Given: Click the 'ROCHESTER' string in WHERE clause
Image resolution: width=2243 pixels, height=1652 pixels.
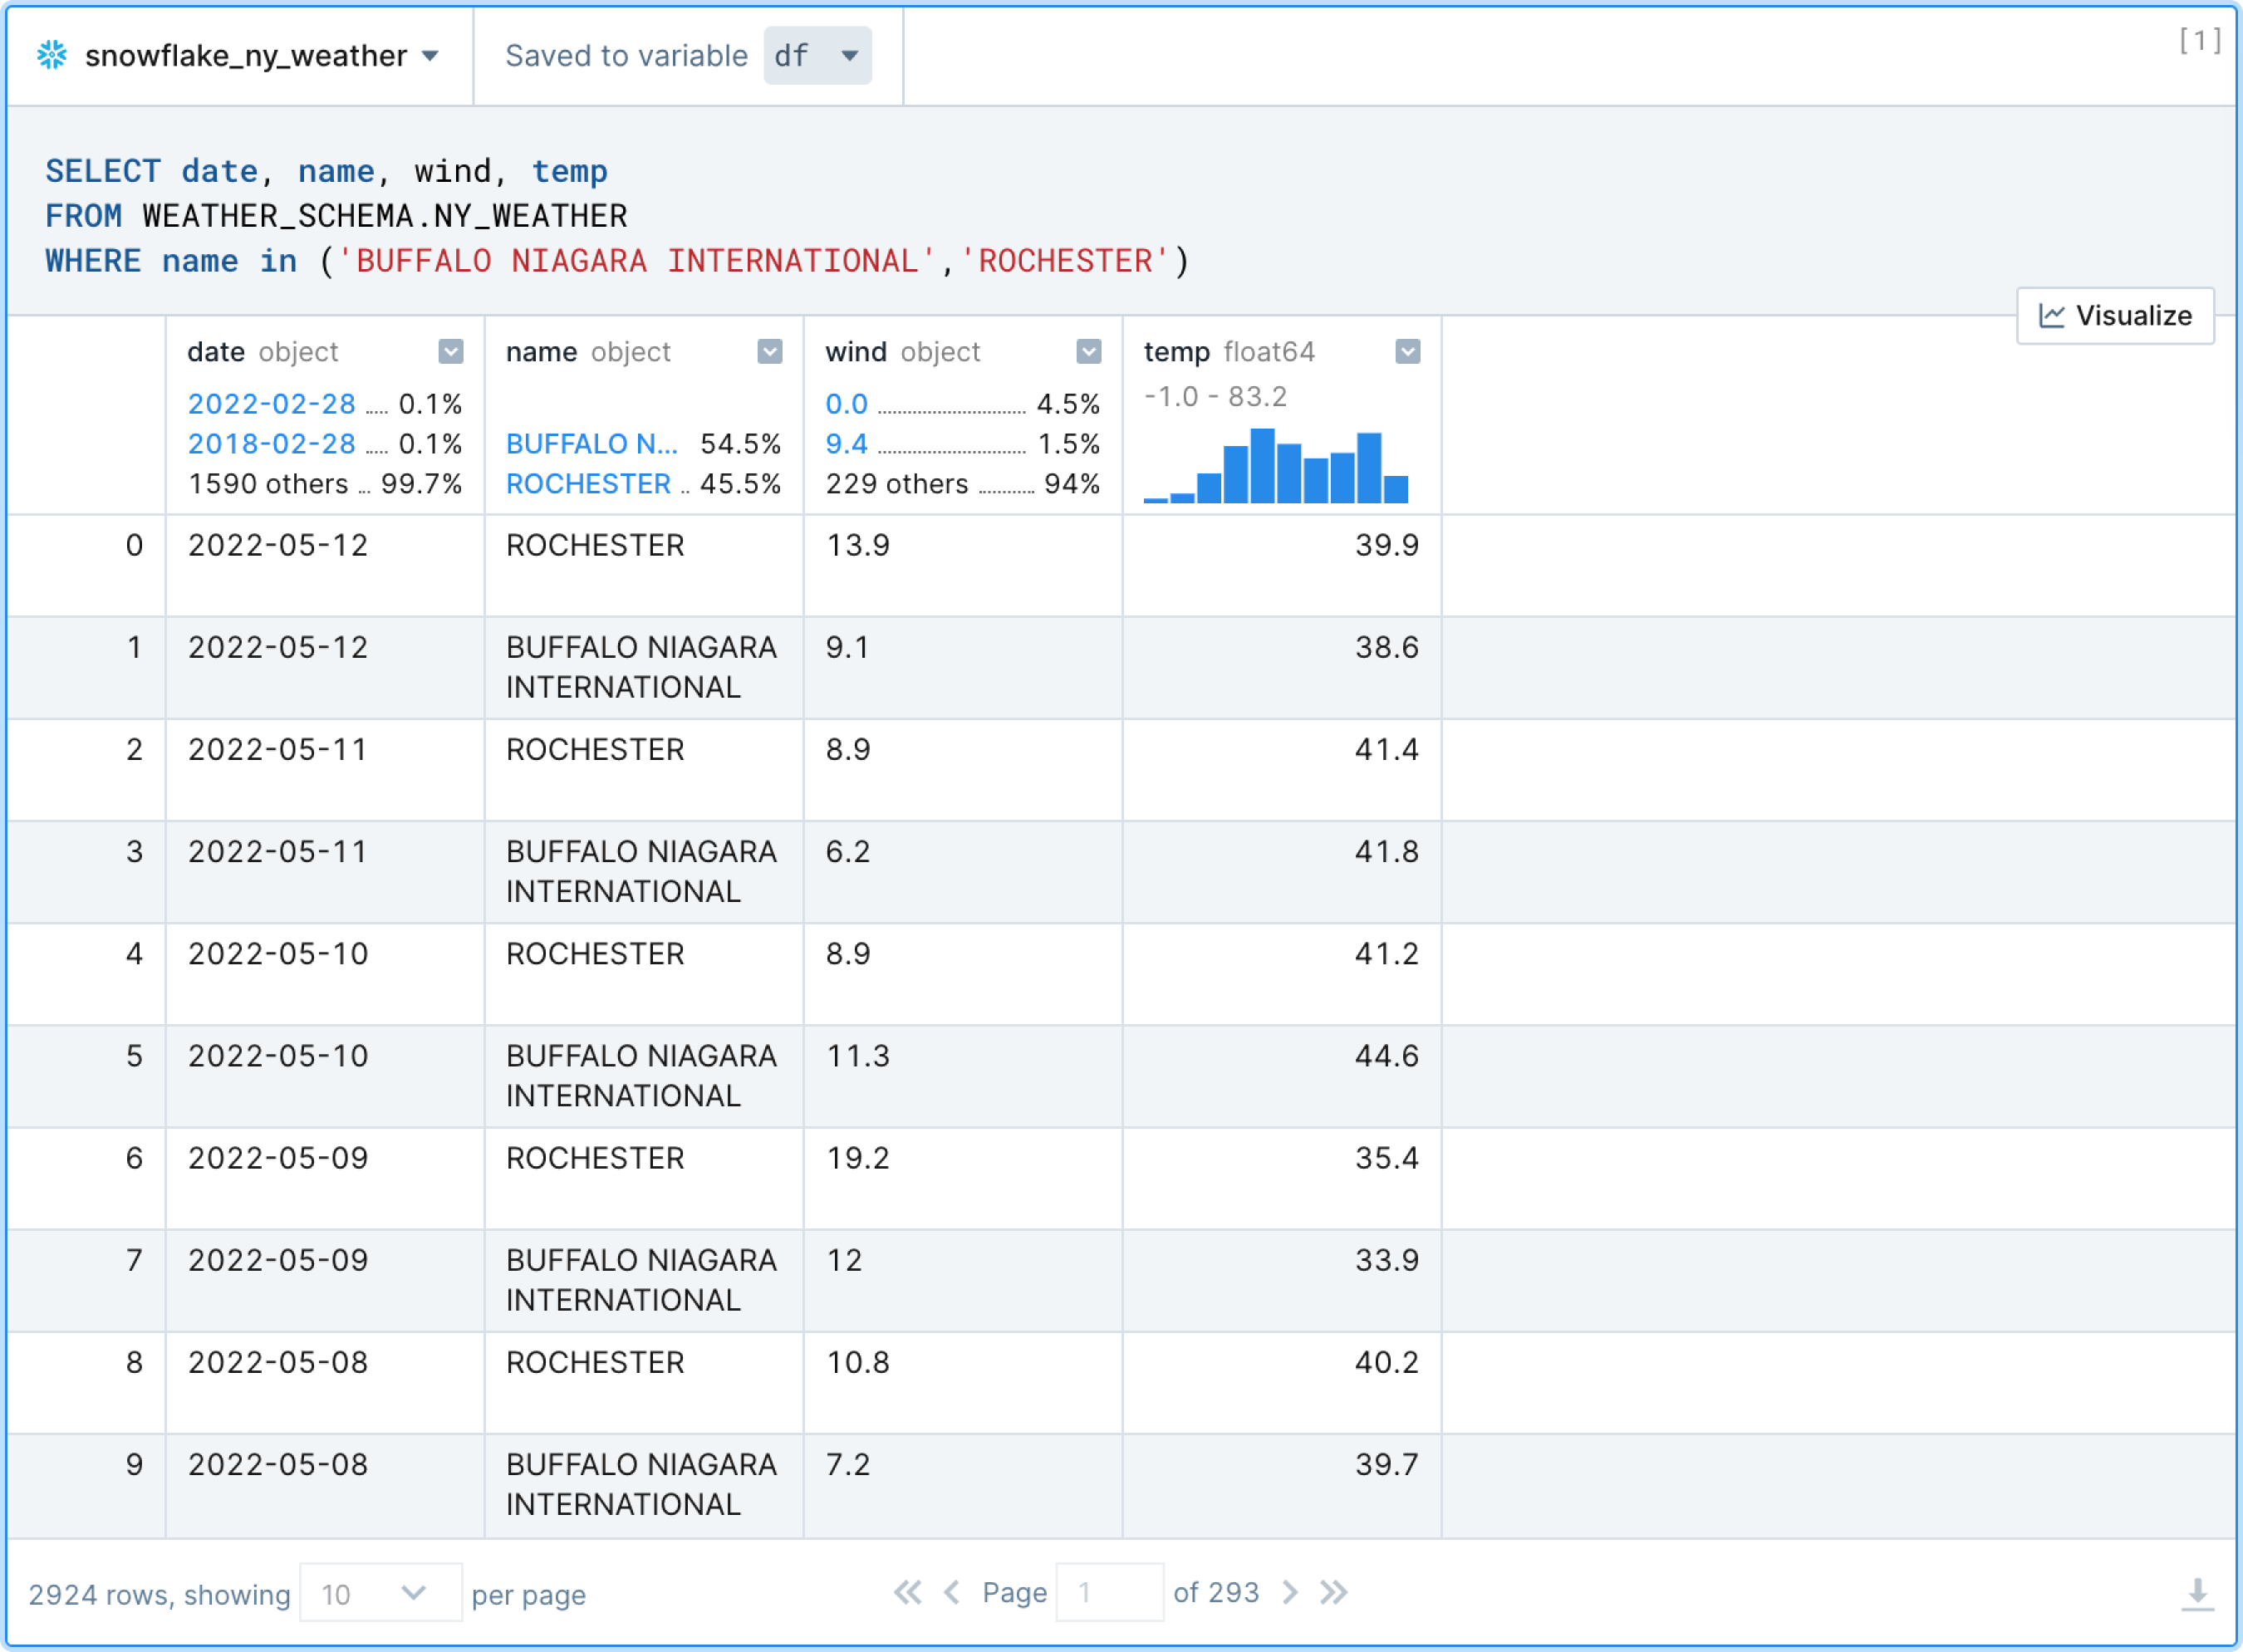Looking at the screenshot, I should click(x=1065, y=261).
